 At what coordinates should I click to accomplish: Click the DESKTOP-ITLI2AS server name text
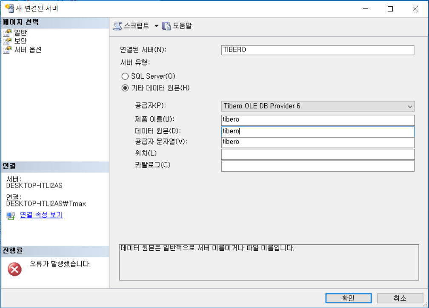(x=34, y=186)
